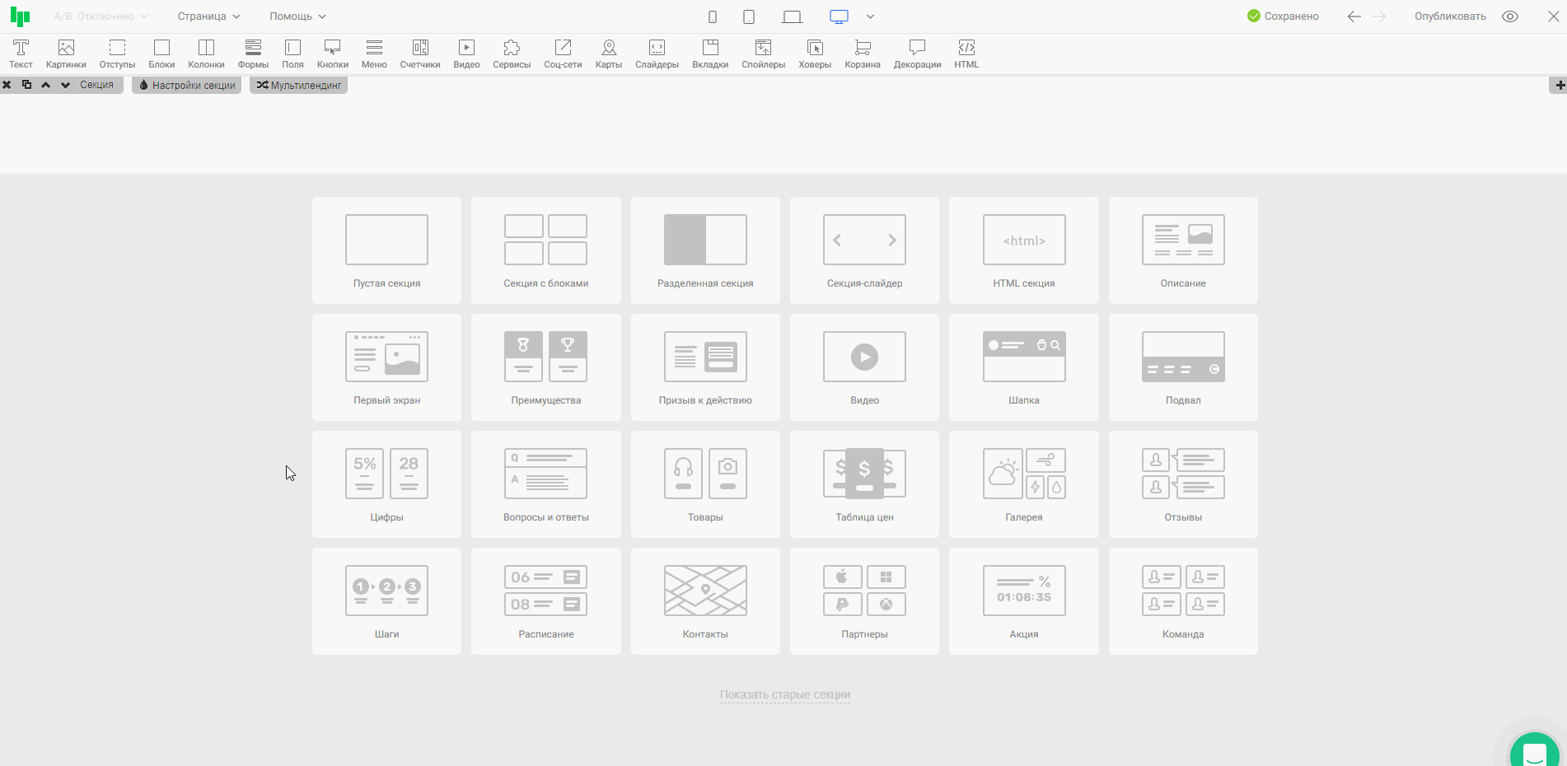Select the Text tool in toolbar

(x=21, y=54)
